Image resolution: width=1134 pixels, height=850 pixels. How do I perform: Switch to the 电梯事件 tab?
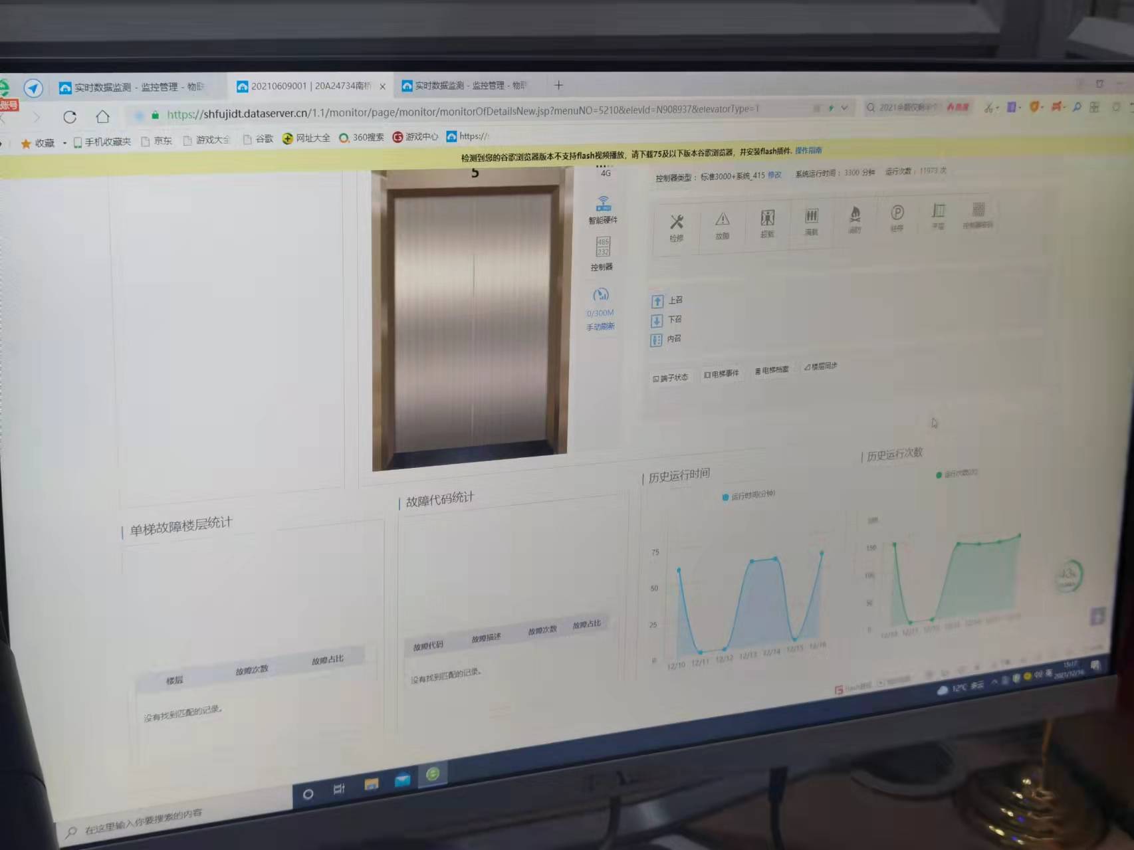point(721,374)
